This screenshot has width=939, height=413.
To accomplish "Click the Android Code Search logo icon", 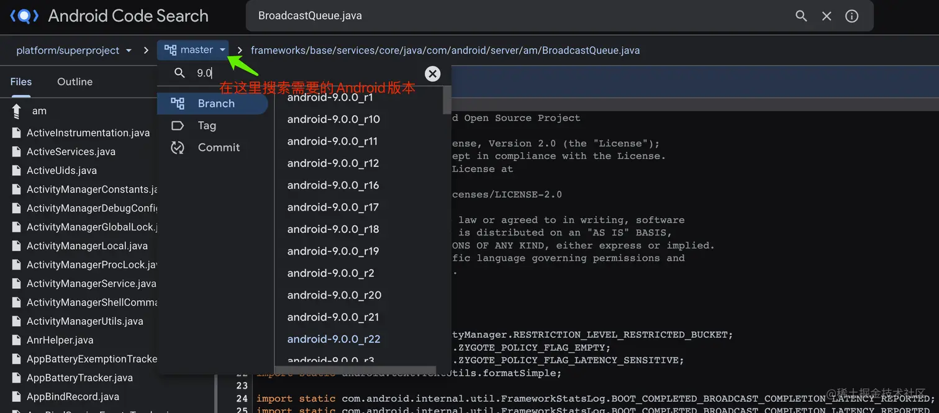I will (x=24, y=16).
